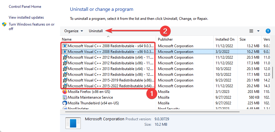Click icon of Visual C++ 2008 x64 row

click(x=65, y=46)
